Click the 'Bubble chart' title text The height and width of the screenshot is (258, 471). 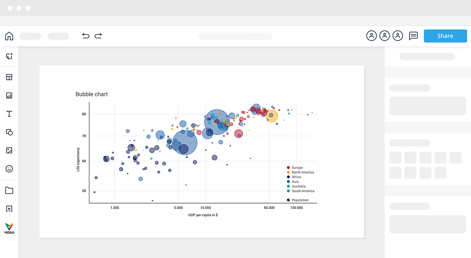[91, 94]
